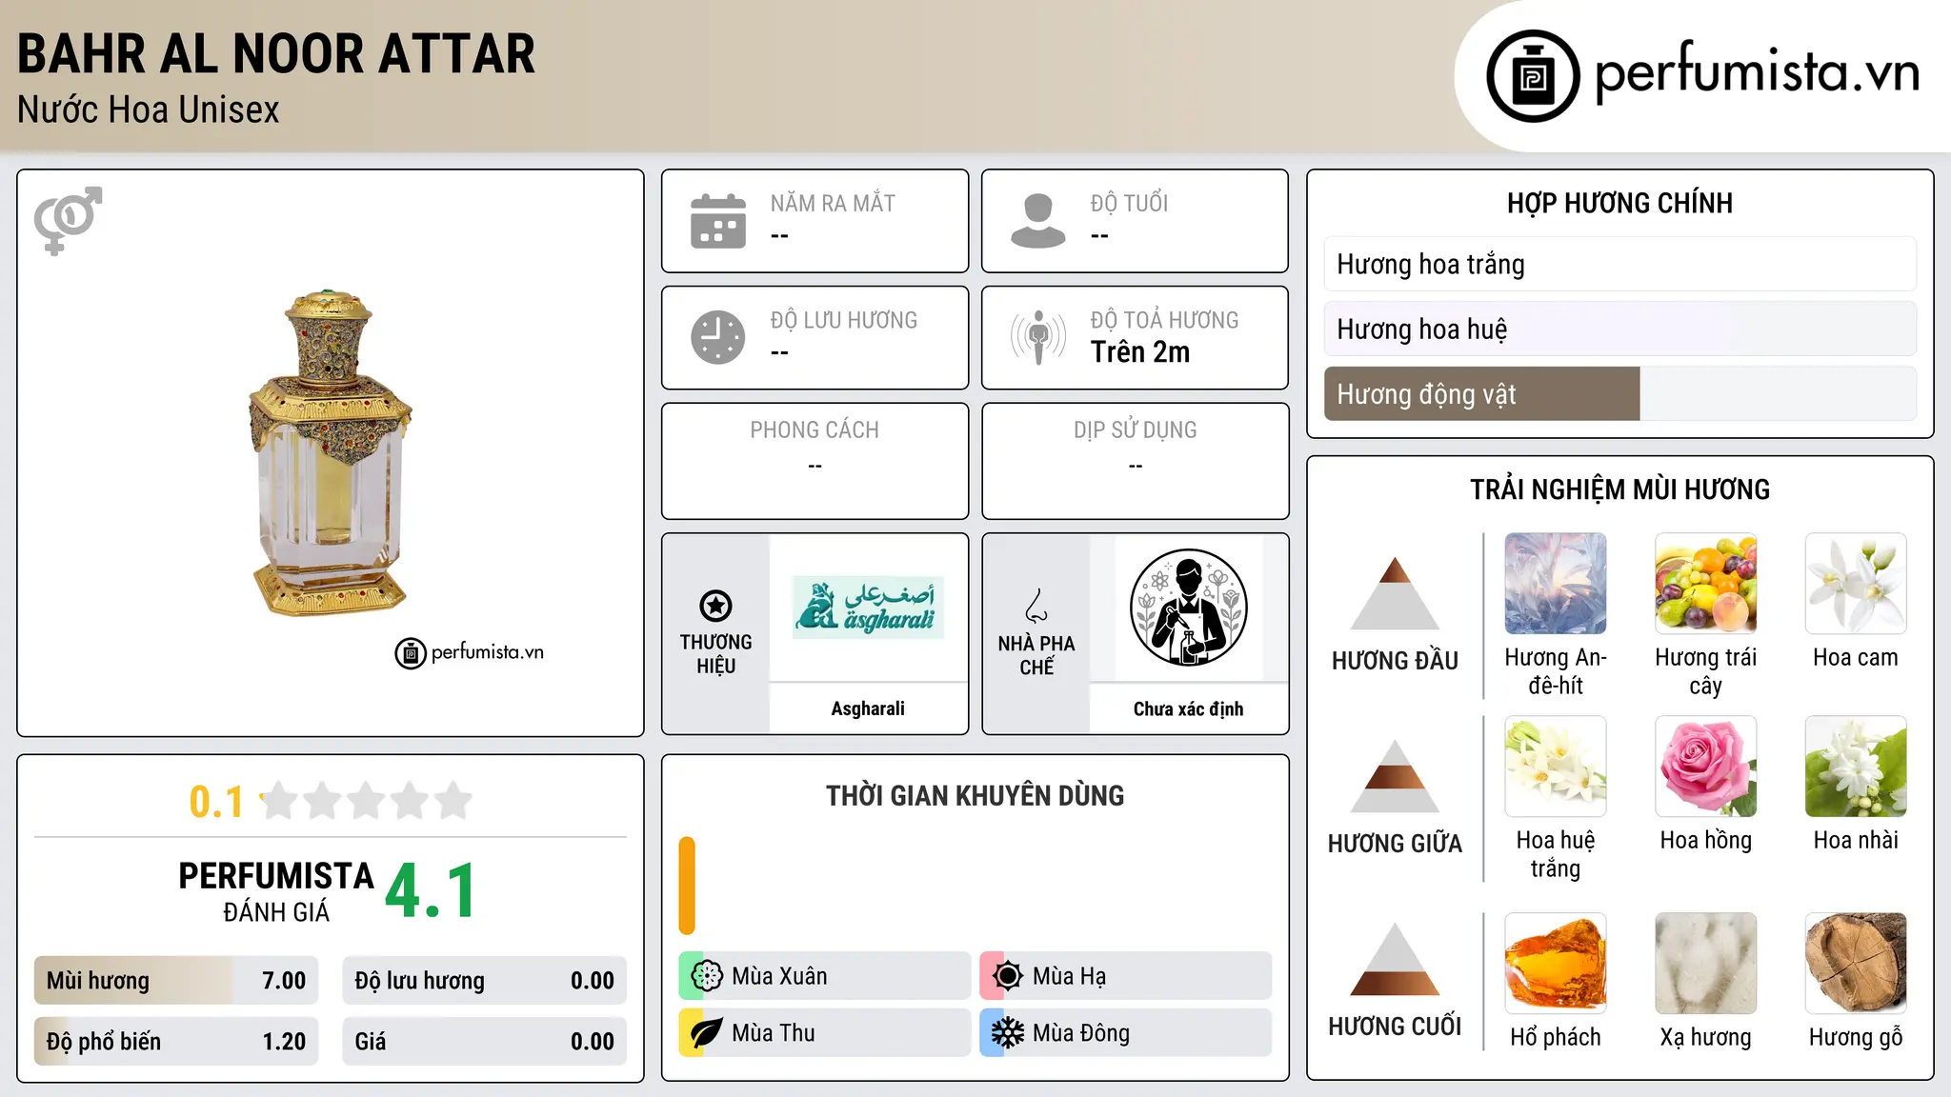1951x1097 pixels.
Task: Click the Asgharali brand logo
Action: pyautogui.click(x=868, y=608)
